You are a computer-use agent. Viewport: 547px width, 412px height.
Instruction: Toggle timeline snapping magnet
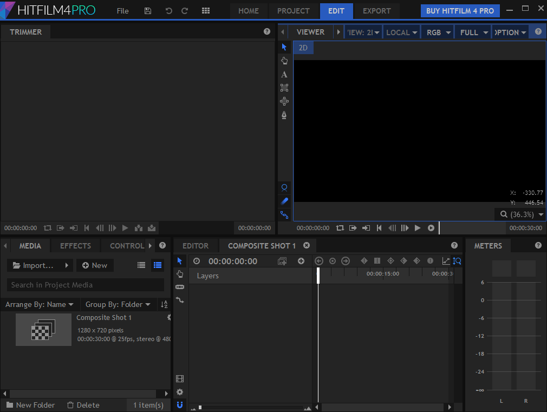tap(180, 404)
